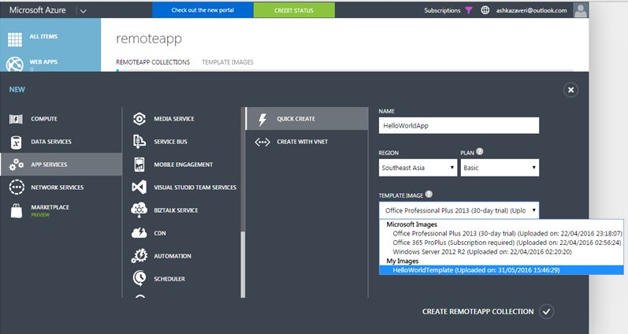Click the Service Bus icon
Viewport: 628px width, 334px height.
click(x=139, y=142)
